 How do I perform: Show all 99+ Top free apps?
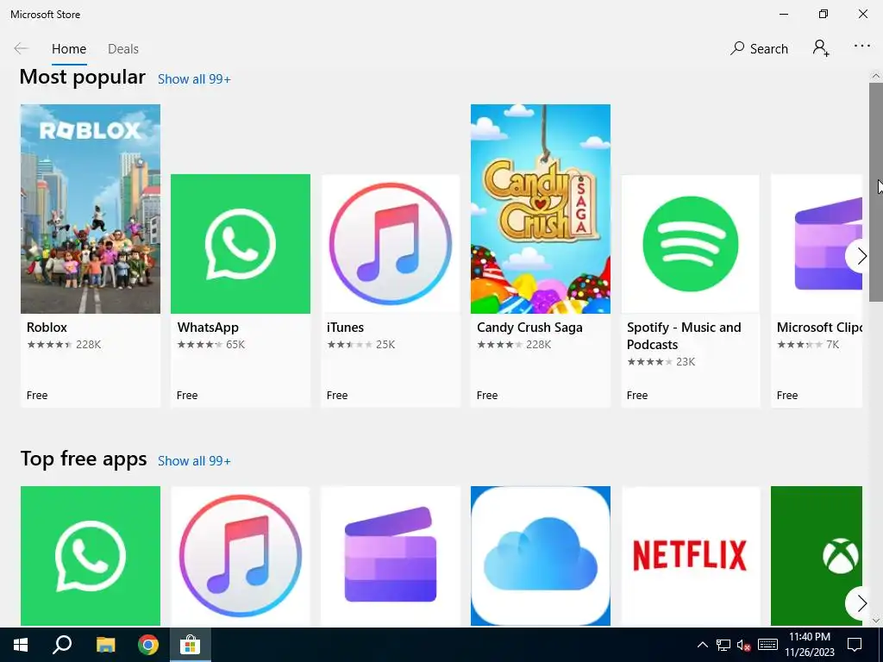tap(194, 461)
